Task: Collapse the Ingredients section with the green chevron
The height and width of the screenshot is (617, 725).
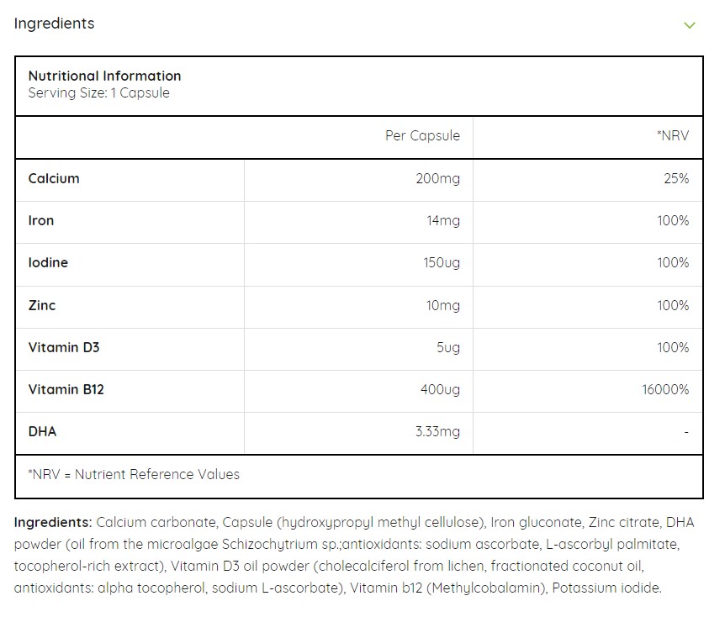Action: [x=690, y=24]
